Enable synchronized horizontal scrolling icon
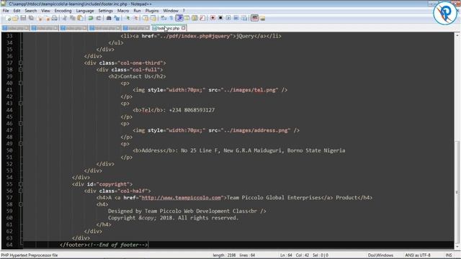This screenshot has width=461, height=259. [x=153, y=18]
